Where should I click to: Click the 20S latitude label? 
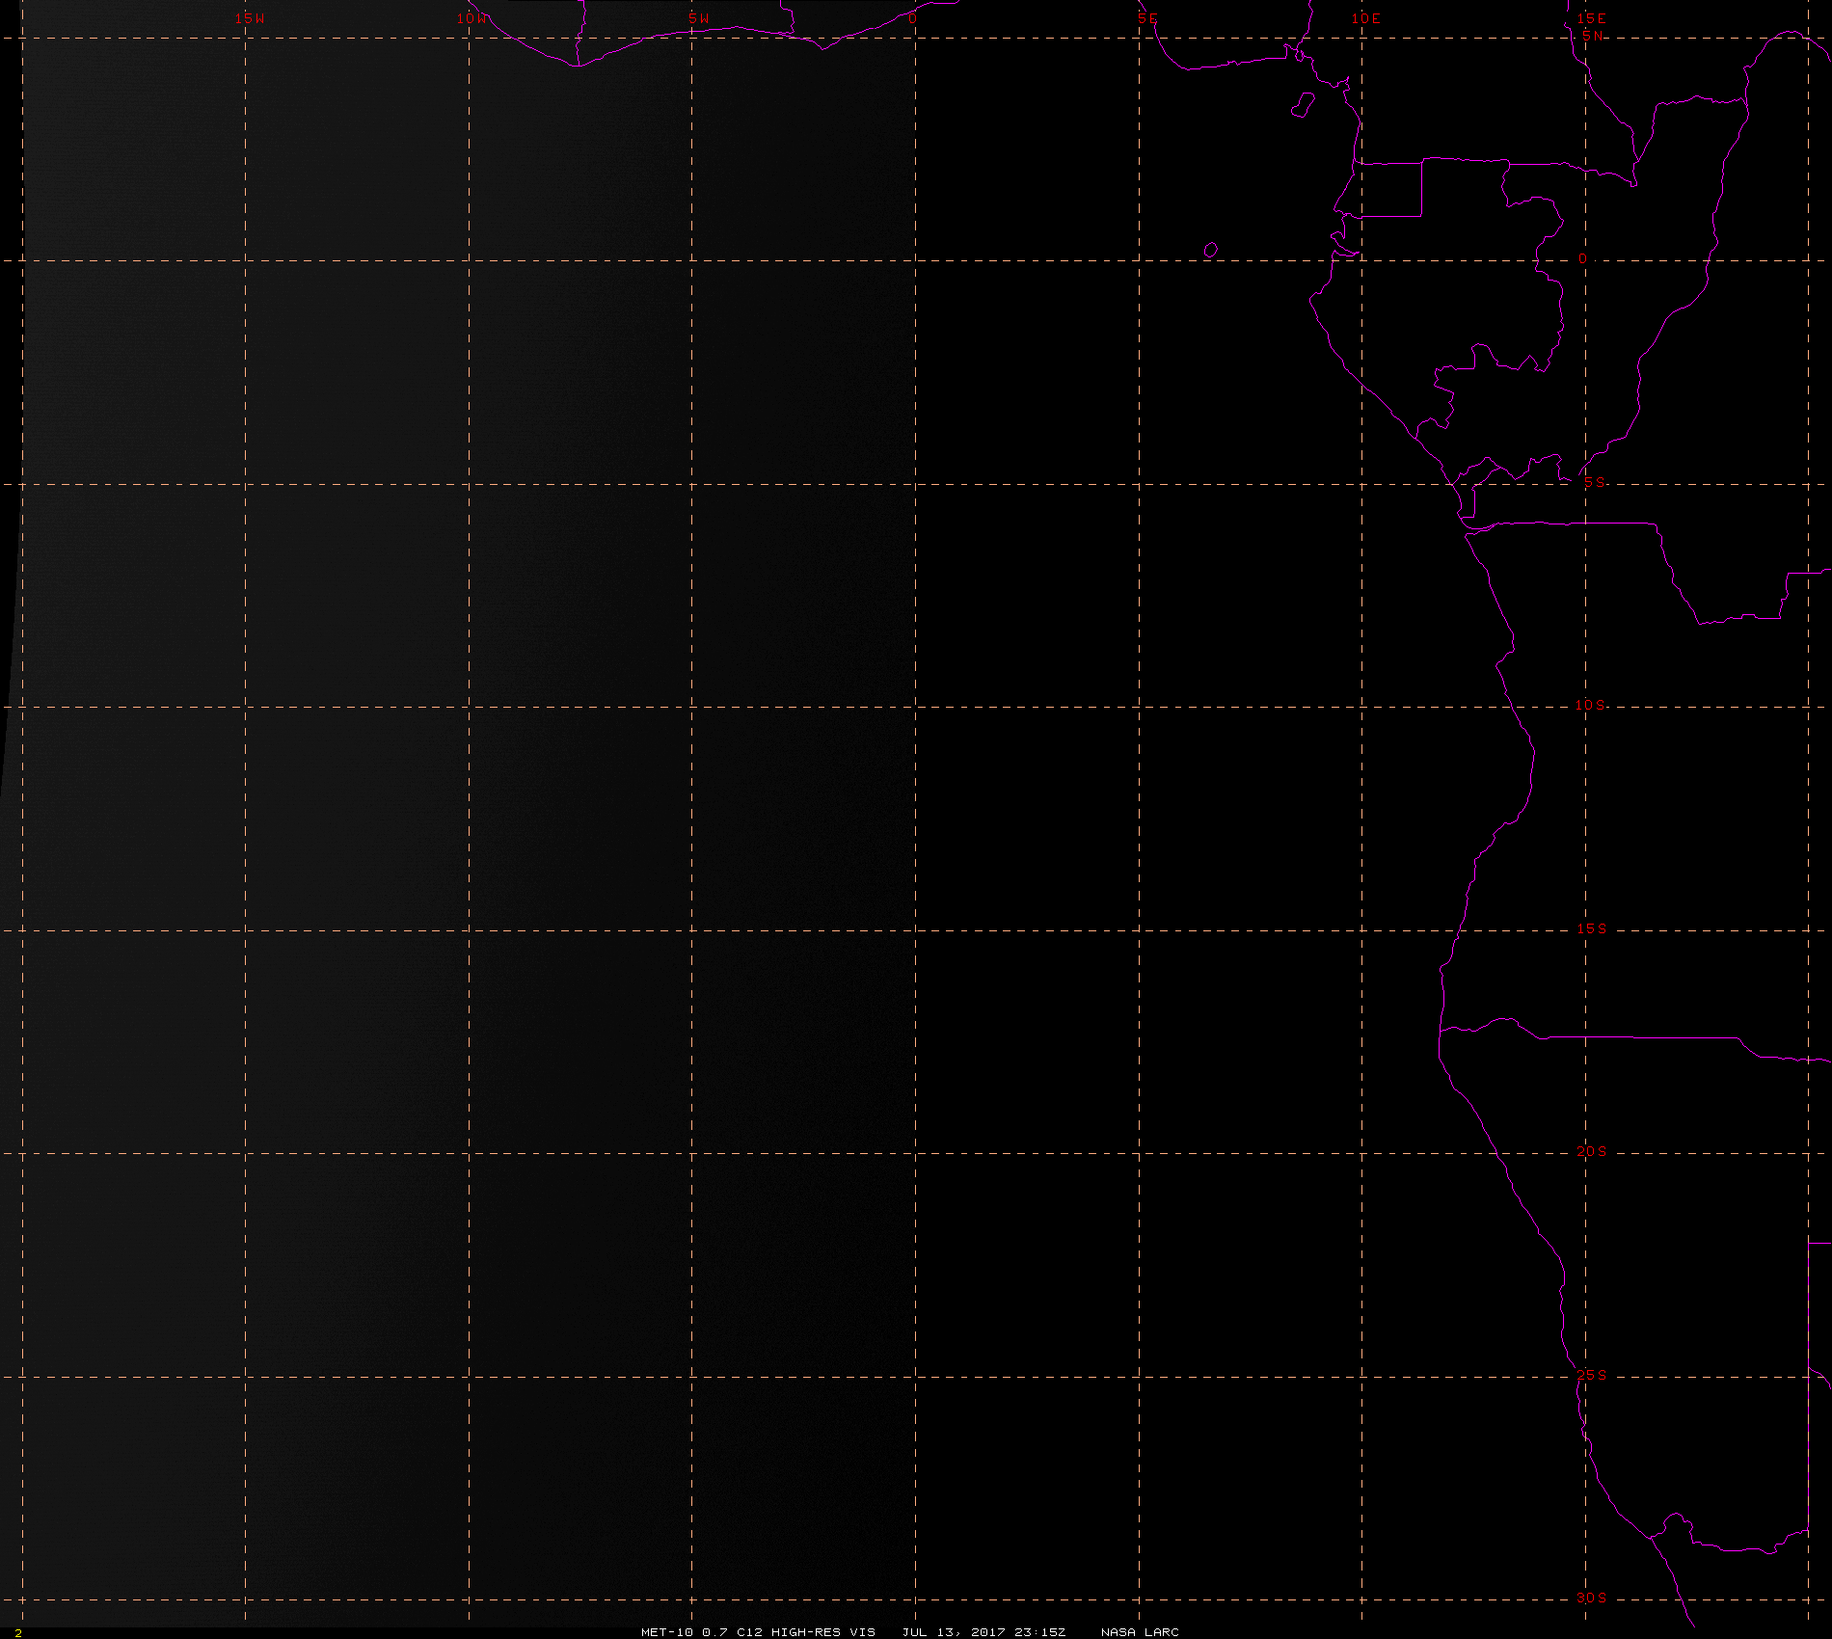pyautogui.click(x=1592, y=1151)
